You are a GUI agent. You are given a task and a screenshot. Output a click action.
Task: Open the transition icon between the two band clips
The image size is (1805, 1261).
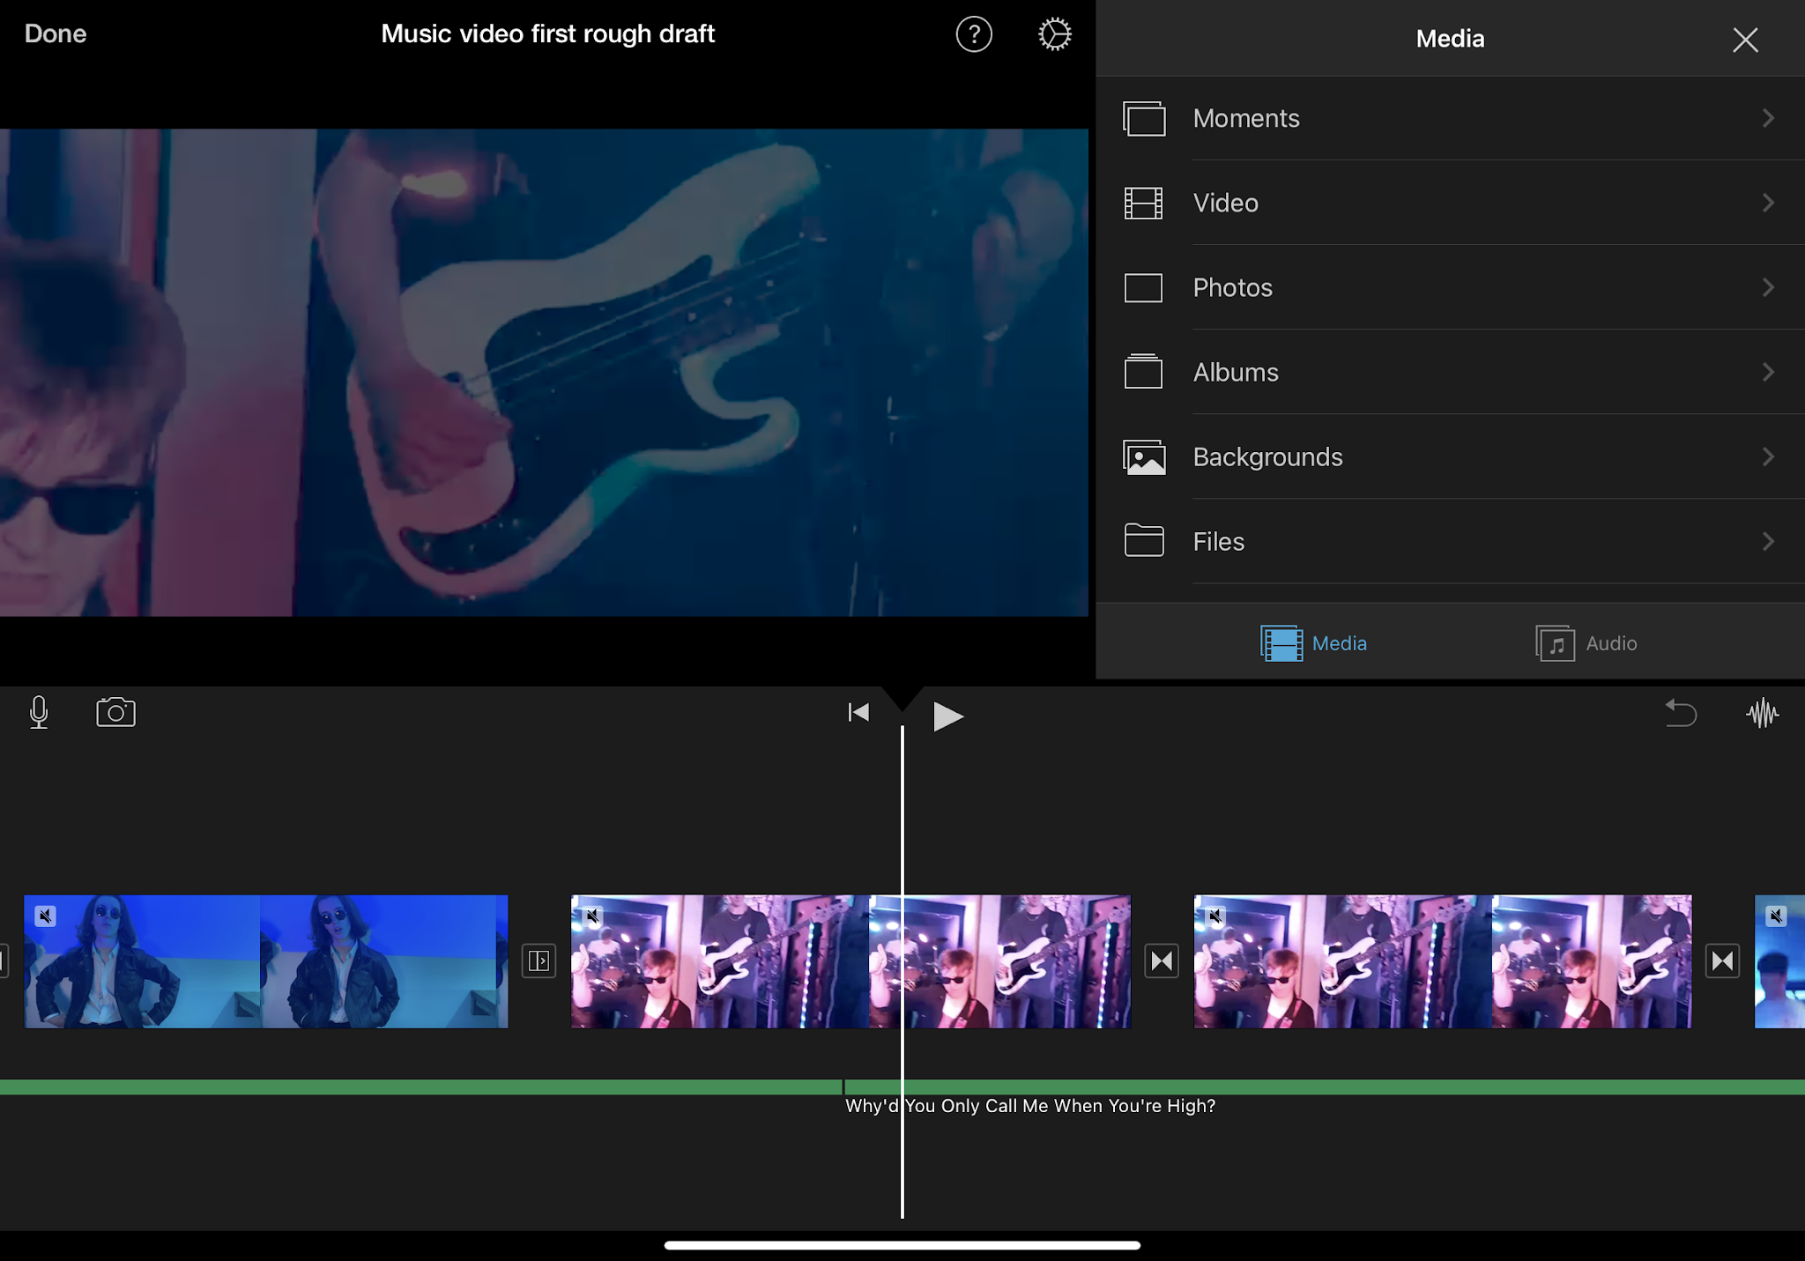click(x=1162, y=961)
